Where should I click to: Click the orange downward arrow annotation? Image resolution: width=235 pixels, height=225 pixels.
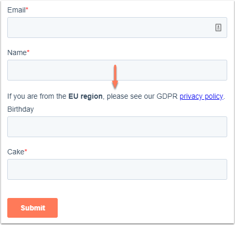point(115,76)
